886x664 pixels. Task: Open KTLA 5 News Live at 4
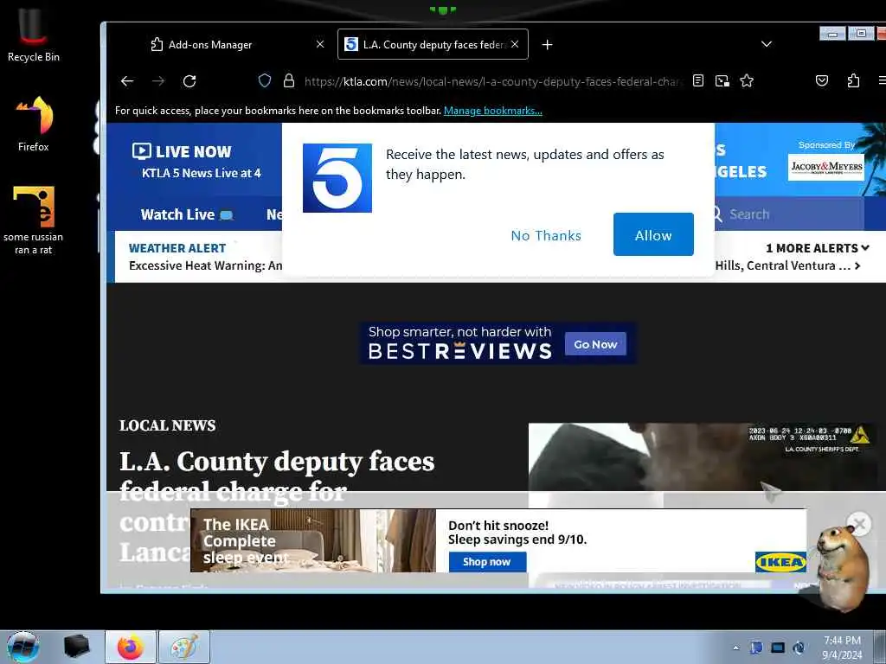click(x=201, y=173)
